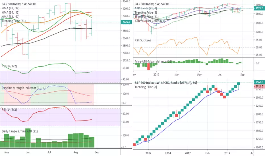The width and height of the screenshot is (265, 156).
Task: Click the ATR Forecast Zones (21) legend
Action: [x=150, y=21]
